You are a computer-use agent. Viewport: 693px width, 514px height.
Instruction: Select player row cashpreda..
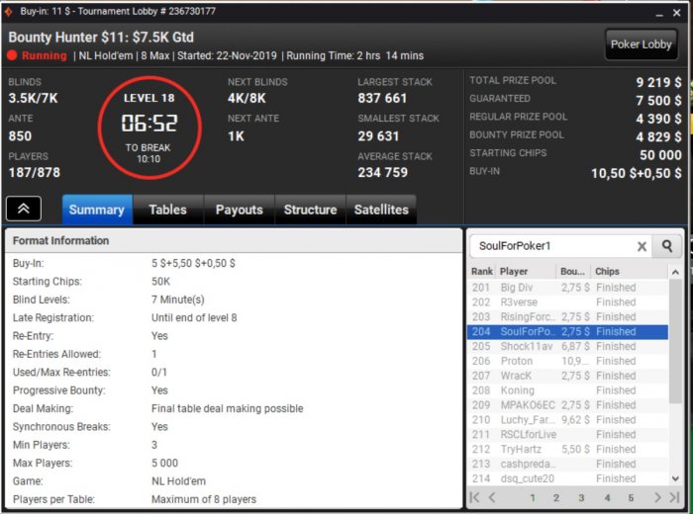568,464
